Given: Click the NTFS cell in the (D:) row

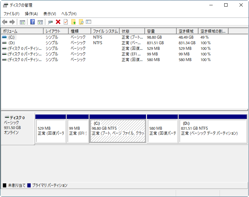Looking at the screenshot, I should click(x=98, y=43).
